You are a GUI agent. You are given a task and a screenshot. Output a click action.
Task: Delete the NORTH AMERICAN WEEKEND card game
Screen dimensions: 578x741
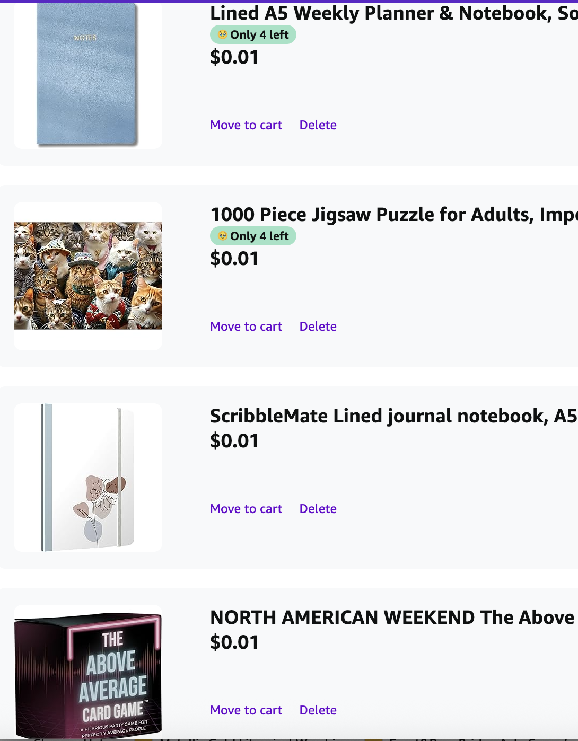click(x=318, y=710)
